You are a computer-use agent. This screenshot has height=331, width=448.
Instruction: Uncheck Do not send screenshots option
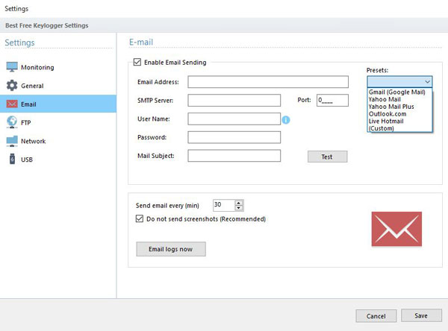coord(140,219)
